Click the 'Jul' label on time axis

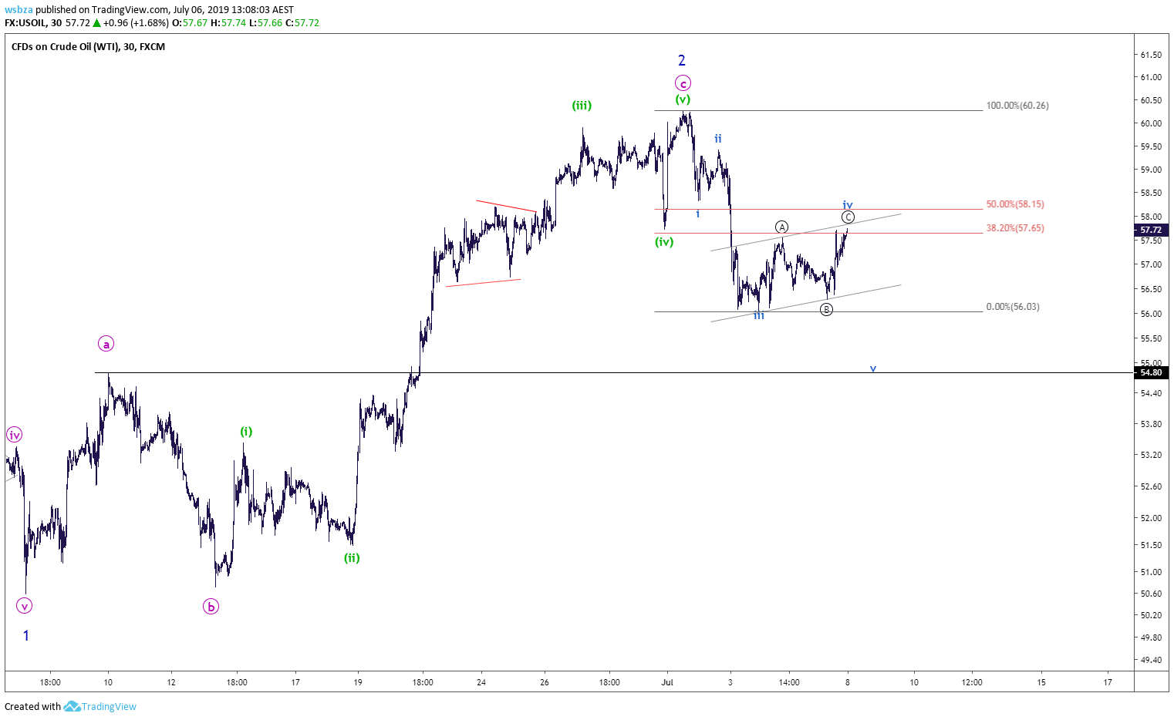667,682
